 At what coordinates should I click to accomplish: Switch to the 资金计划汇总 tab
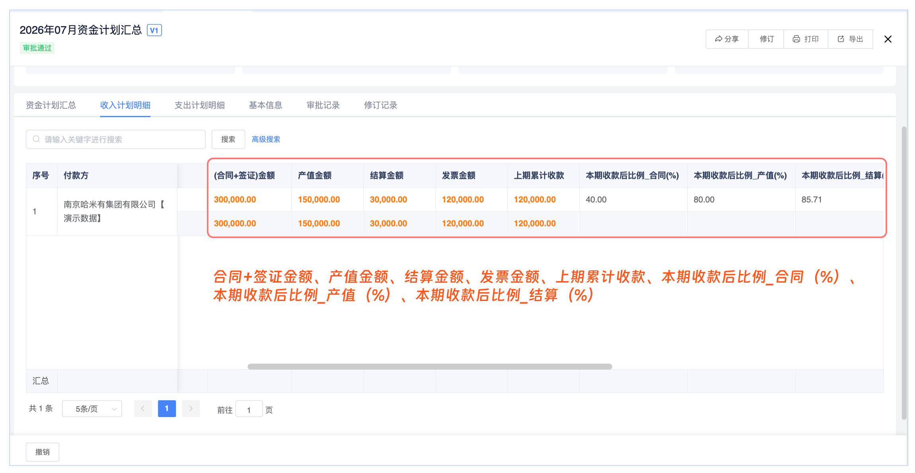[51, 105]
